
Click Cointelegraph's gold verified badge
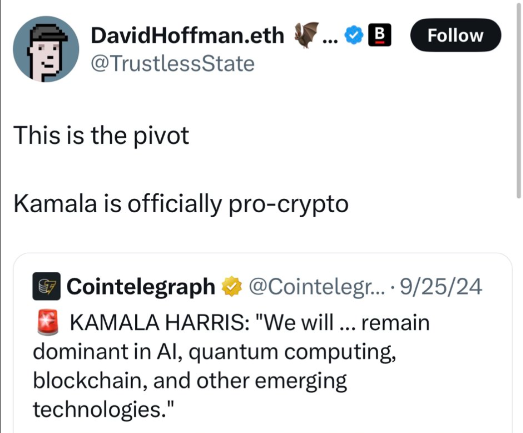coord(232,286)
